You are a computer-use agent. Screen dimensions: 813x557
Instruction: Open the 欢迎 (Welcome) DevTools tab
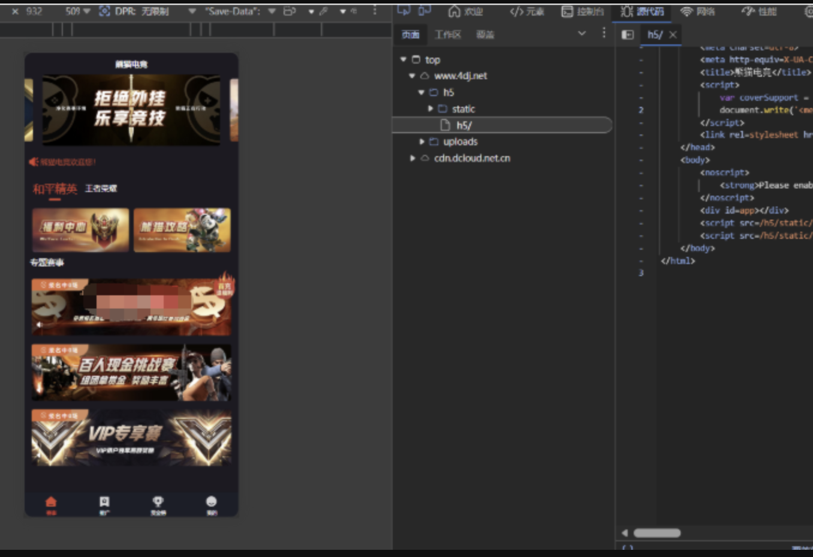[466, 11]
